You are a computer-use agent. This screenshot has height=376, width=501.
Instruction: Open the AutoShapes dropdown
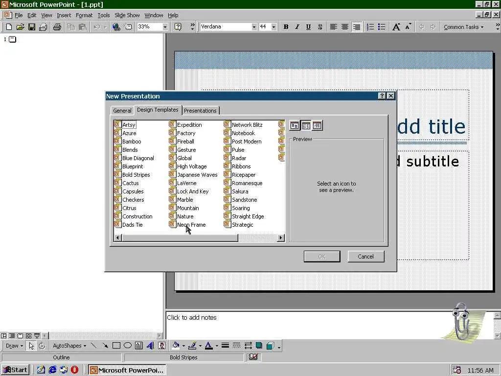pos(69,346)
